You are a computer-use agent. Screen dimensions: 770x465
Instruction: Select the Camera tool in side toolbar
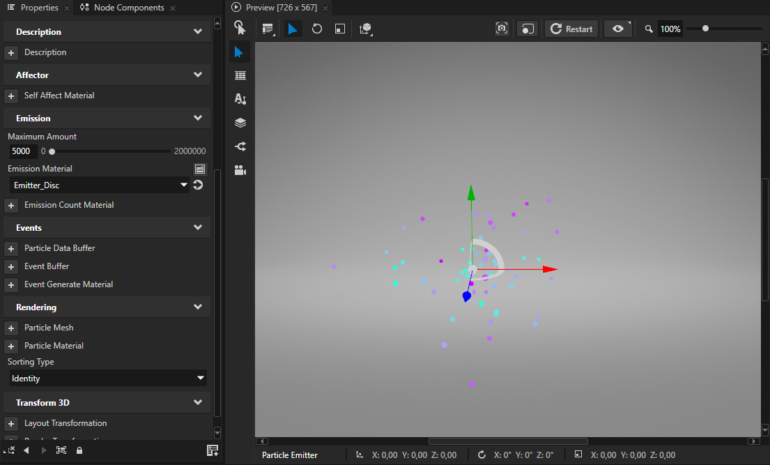(x=240, y=170)
